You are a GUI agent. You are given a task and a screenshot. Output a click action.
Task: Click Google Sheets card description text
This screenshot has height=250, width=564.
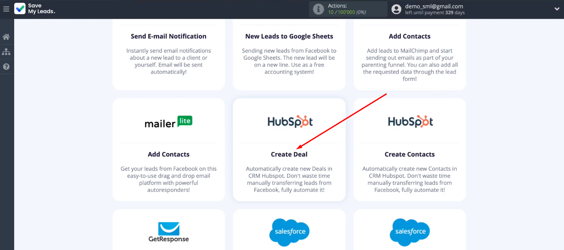[289, 61]
